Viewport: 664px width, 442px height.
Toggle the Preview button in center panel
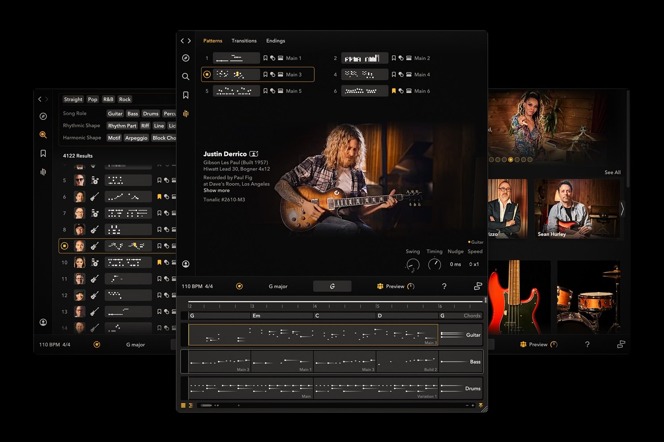click(x=395, y=286)
